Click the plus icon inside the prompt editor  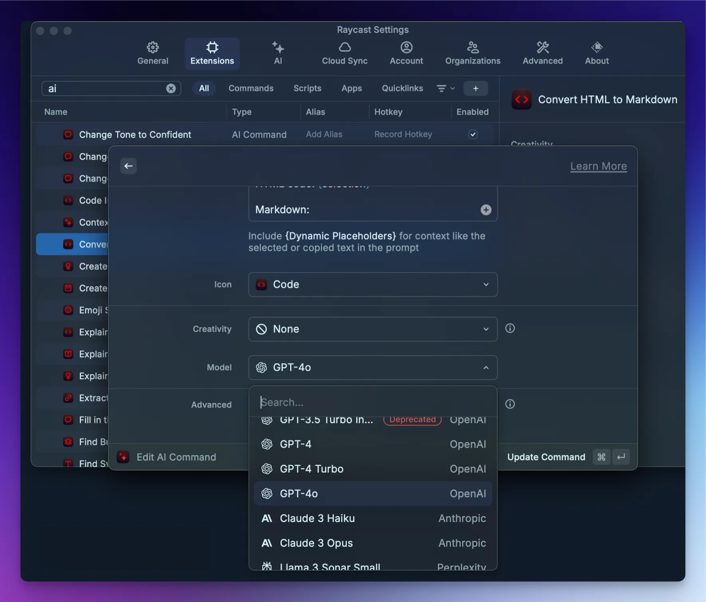(485, 210)
